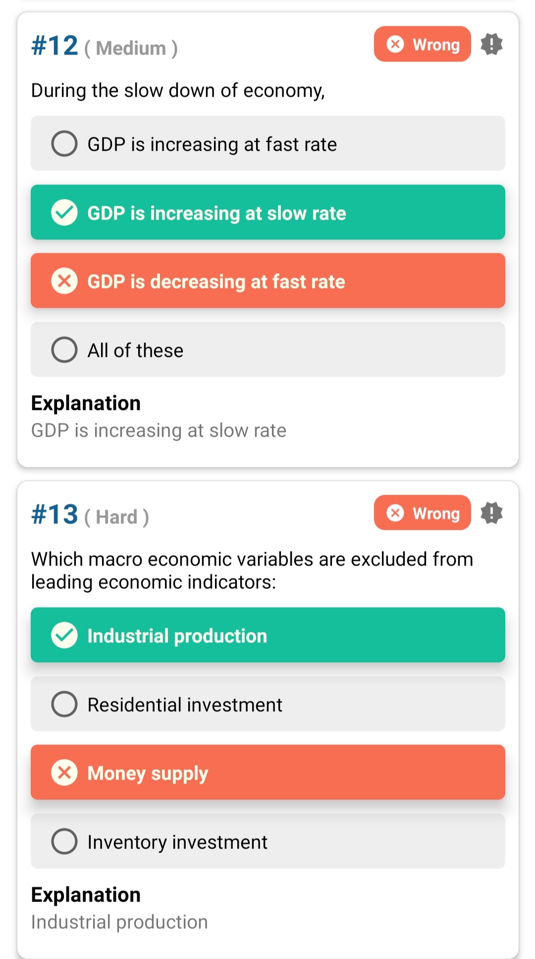Tap the 'GDP is increasing at slow rate' answer

[x=267, y=213]
